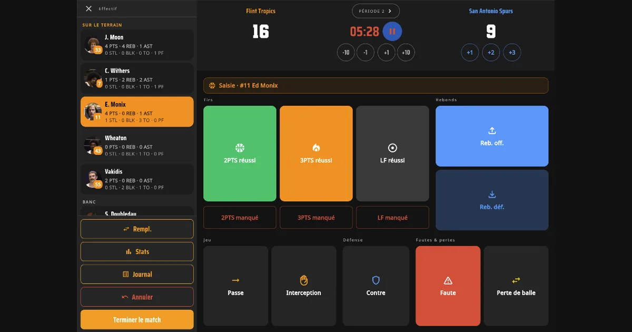This screenshot has height=332, width=632.
Task: Record offensive rebound Reb. off.
Action: coord(492,136)
